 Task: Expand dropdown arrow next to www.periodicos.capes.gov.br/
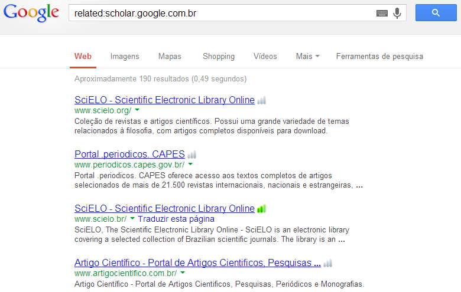click(190, 165)
